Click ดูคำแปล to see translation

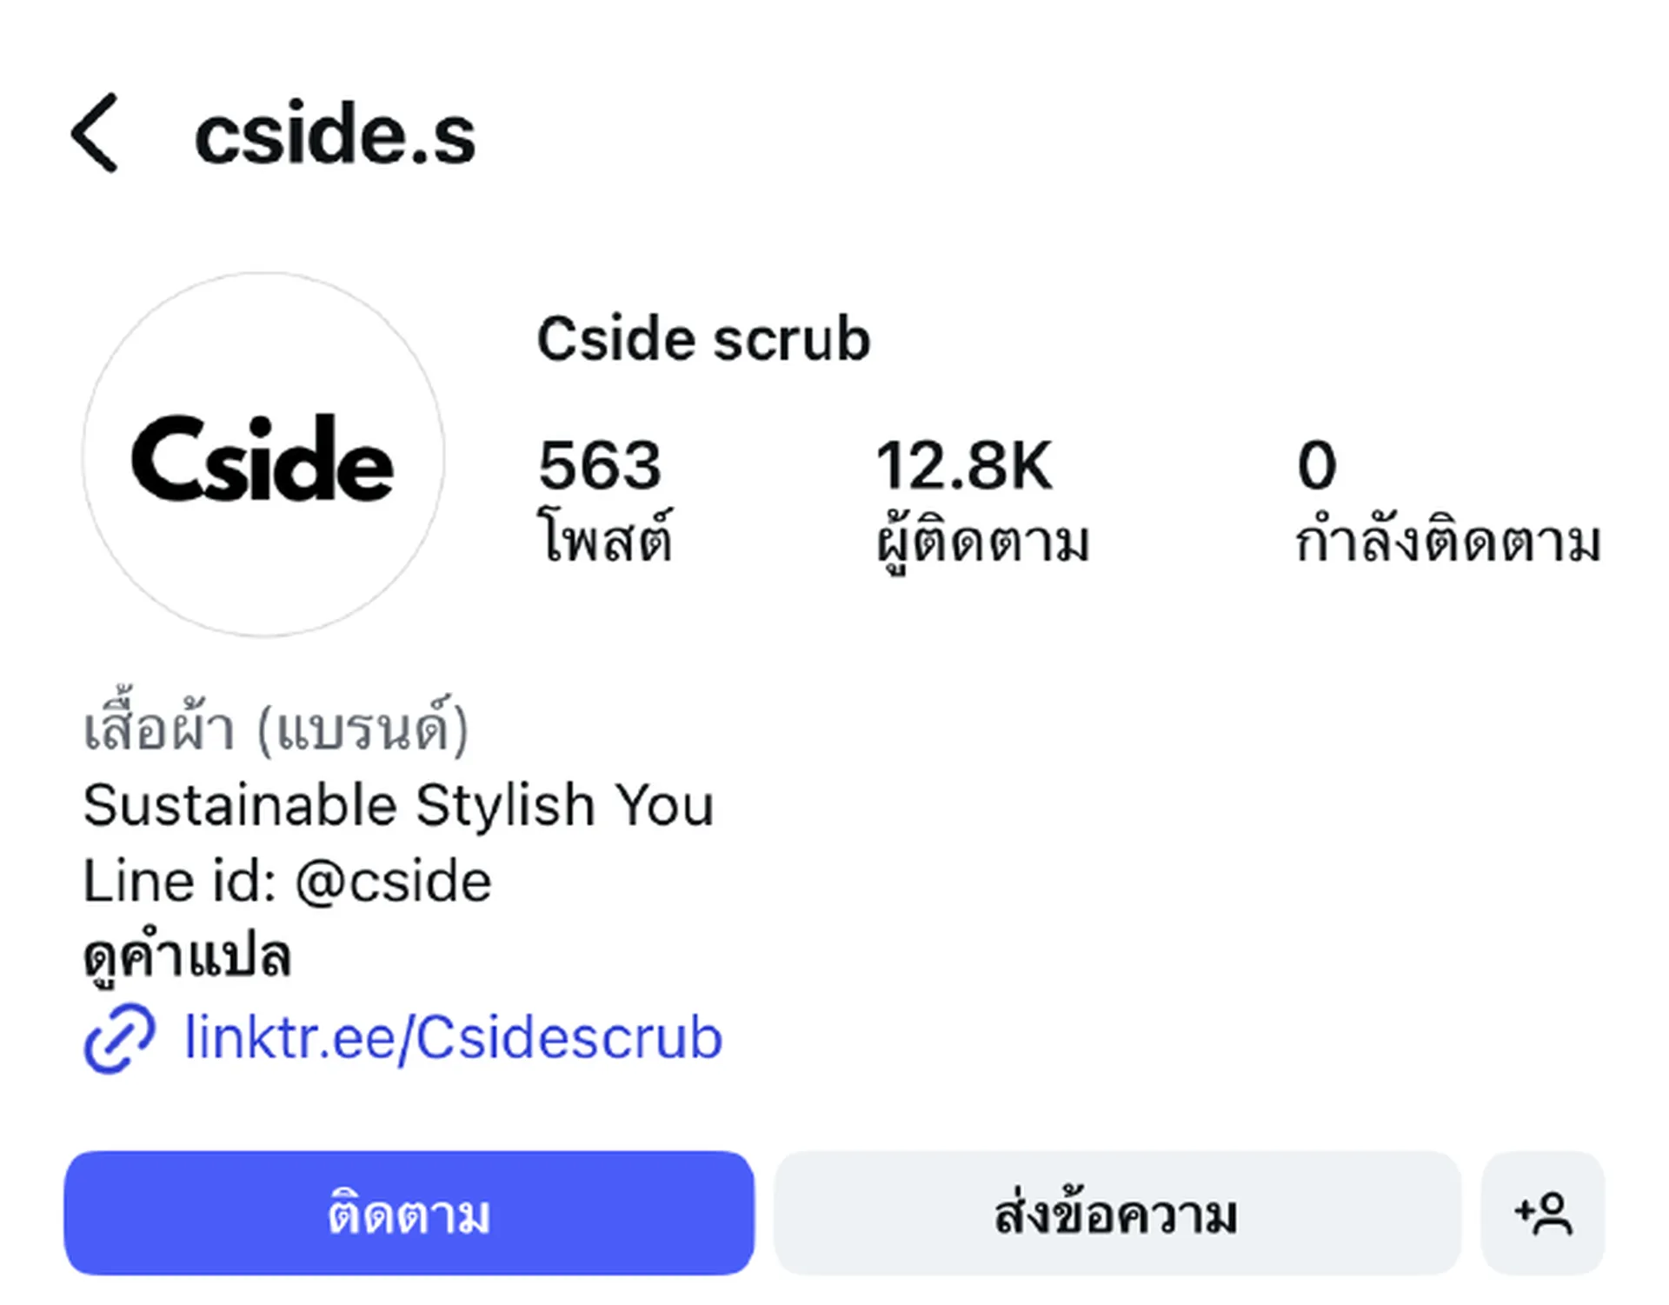[187, 958]
